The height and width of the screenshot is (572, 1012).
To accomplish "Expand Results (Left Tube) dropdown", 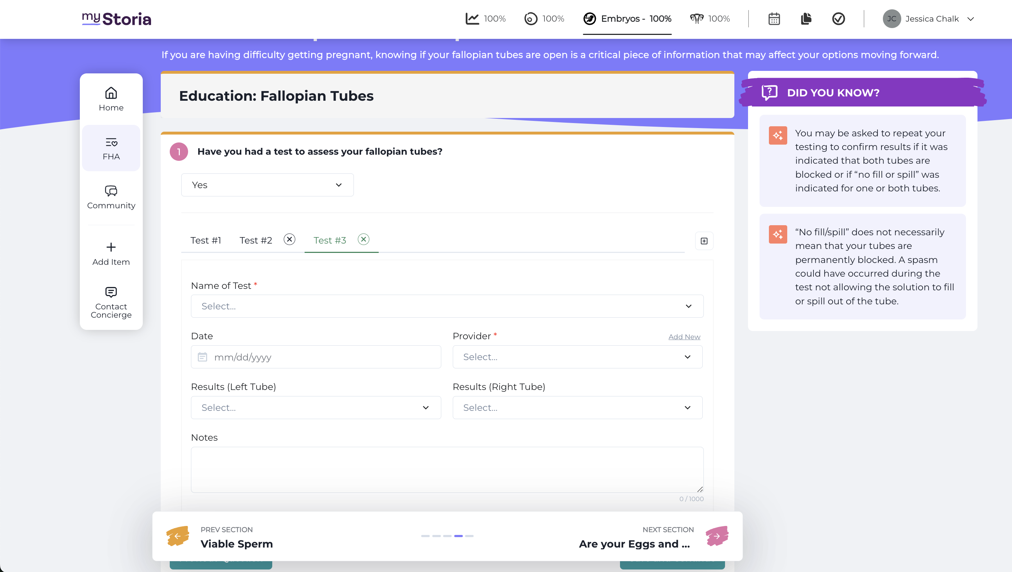I will [x=315, y=407].
